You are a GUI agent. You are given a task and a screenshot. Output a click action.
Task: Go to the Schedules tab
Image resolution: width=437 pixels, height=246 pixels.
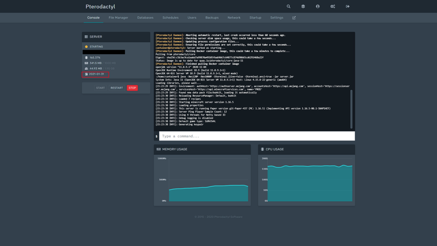tap(170, 18)
